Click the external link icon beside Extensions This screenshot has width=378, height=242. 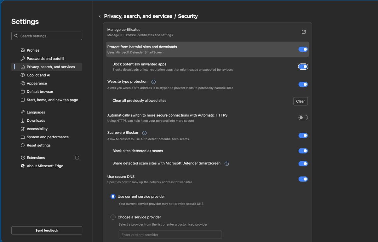[77, 158]
